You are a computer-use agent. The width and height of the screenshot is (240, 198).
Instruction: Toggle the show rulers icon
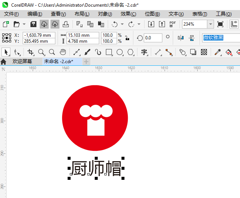(x=234, y=24)
